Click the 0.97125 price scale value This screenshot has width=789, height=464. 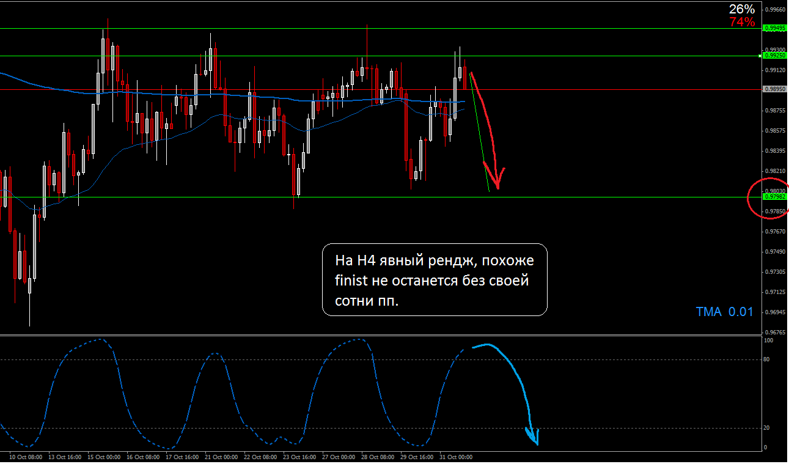point(775,292)
